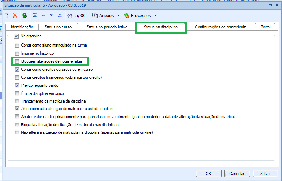Click the New record blank page icon
The height and width of the screenshot is (181, 282).
click(6, 16)
